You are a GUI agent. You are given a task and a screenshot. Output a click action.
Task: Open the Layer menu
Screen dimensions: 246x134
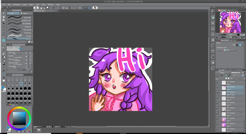tap(25, 5)
